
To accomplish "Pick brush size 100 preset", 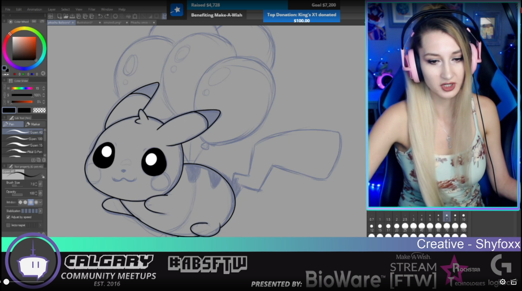I will [x=463, y=228].
